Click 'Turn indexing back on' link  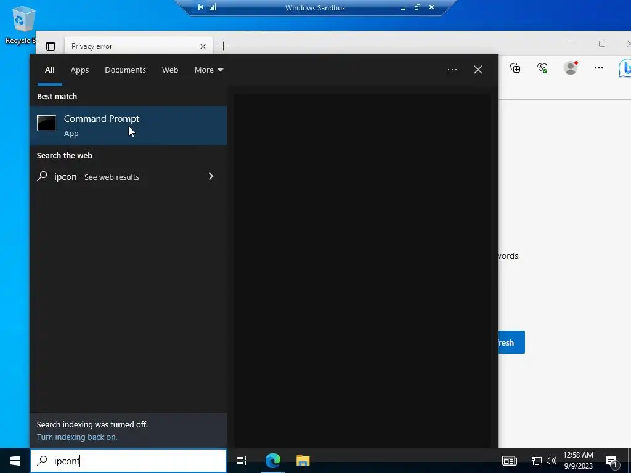(x=77, y=437)
